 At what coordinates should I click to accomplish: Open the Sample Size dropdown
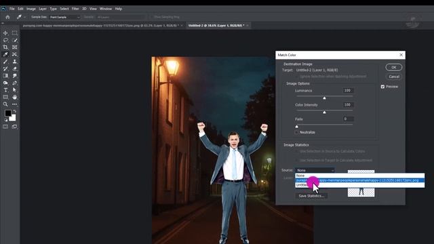click(x=65, y=17)
